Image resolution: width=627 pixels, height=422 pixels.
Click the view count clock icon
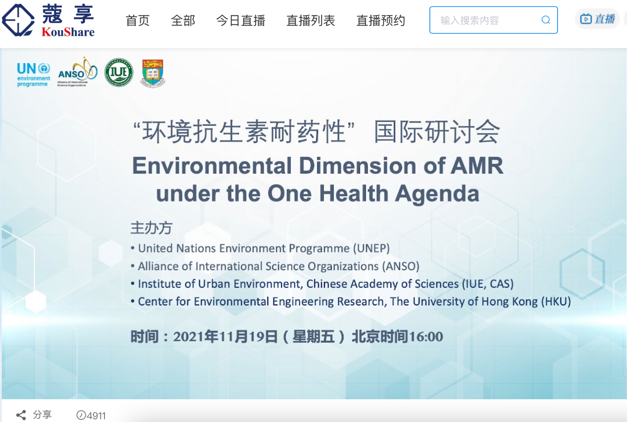point(81,415)
